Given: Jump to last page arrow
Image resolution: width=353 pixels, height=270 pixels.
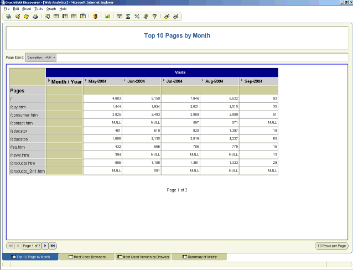Looking at the screenshot, I should click(53, 246).
